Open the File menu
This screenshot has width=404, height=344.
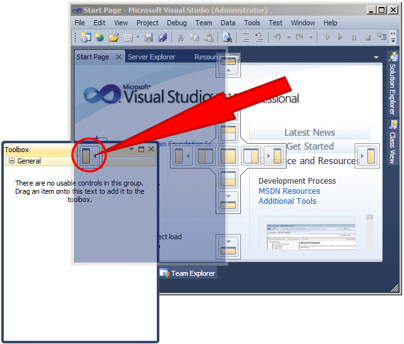click(80, 23)
